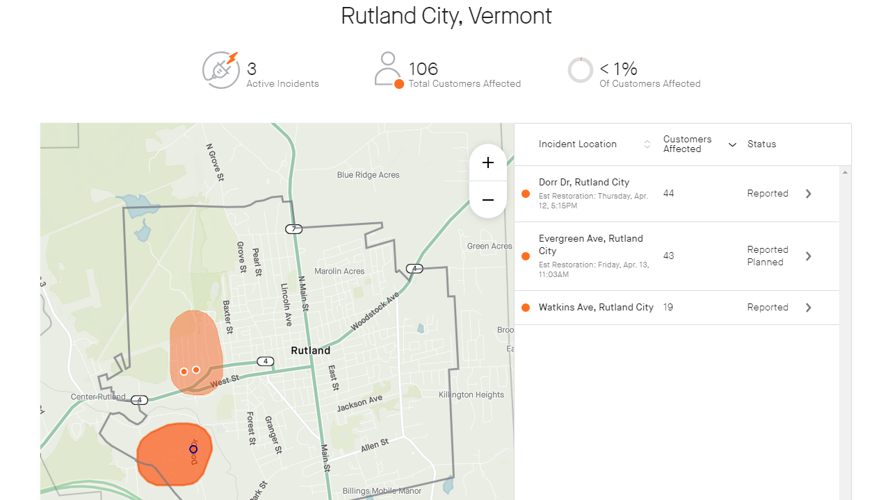Screen dimensions: 890x500
Task: Expand Evergreen Ave incident details chevron
Action: point(809,256)
